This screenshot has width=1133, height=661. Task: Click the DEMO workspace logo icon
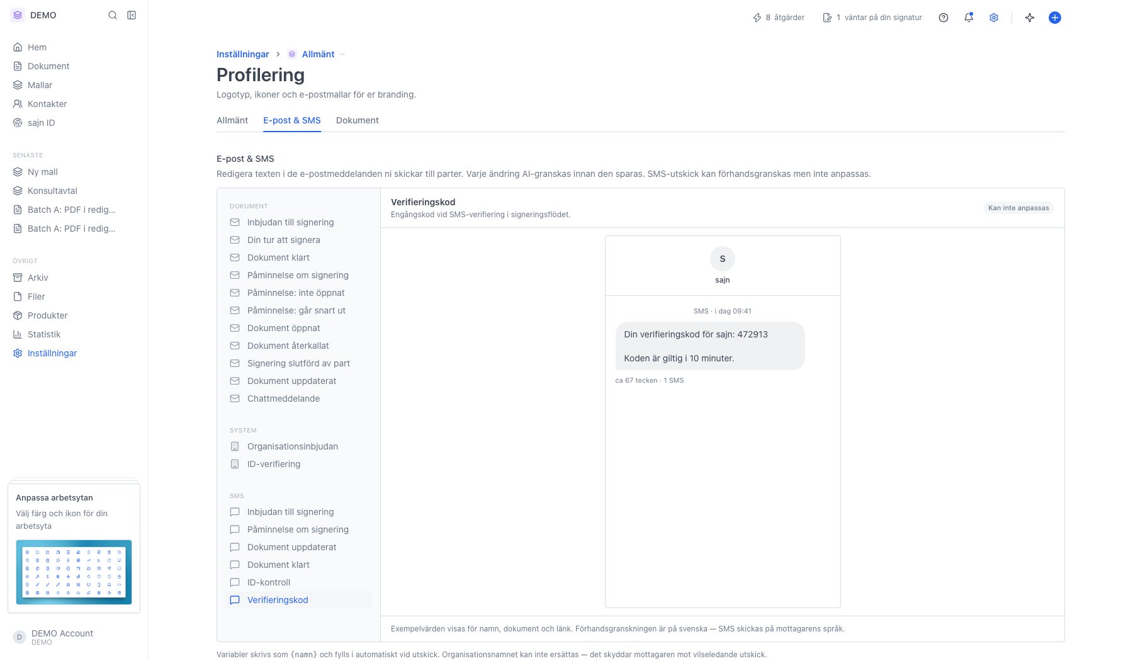click(x=18, y=15)
